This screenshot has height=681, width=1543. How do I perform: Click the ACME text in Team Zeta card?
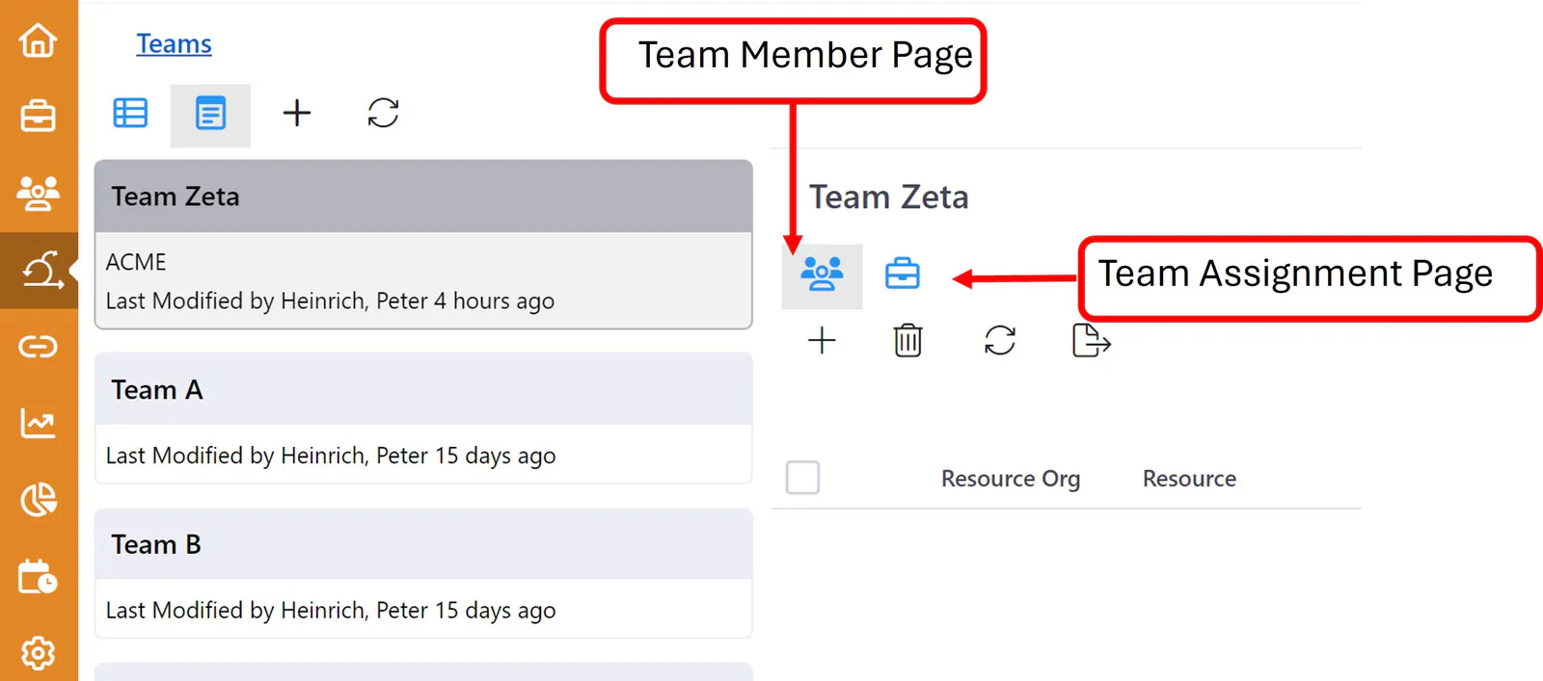coord(136,262)
